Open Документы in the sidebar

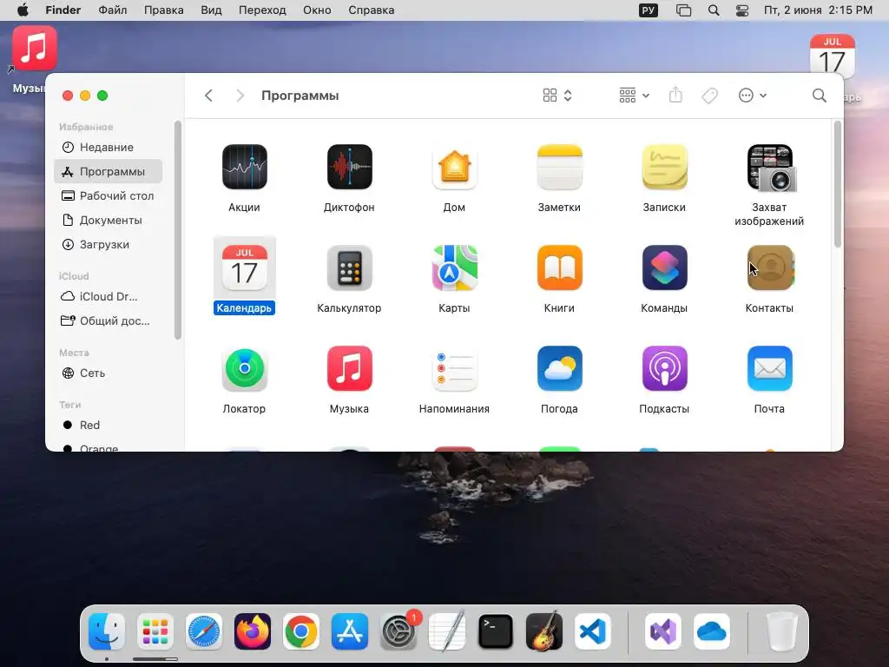coord(108,220)
